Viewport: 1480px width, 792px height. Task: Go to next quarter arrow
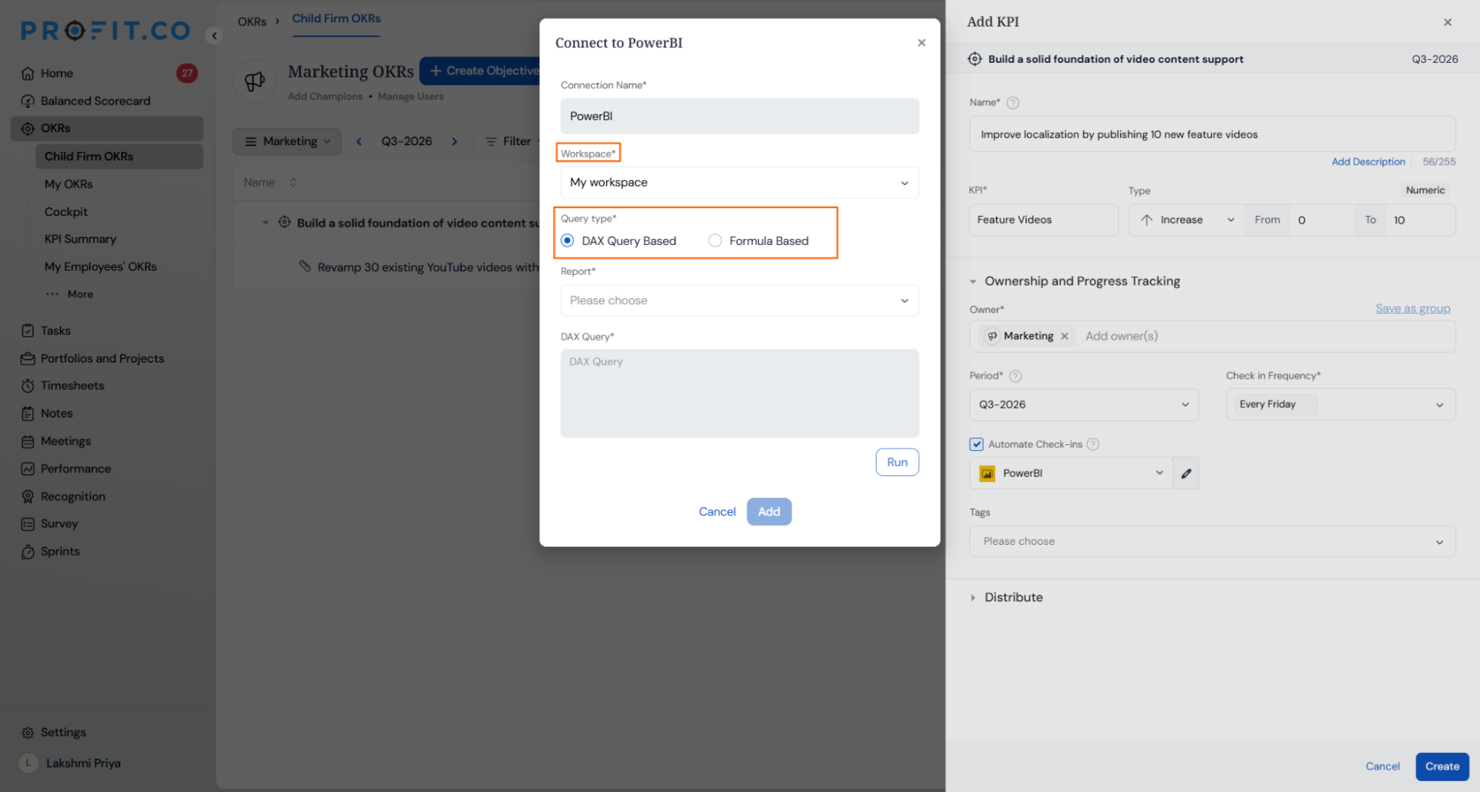click(x=455, y=141)
